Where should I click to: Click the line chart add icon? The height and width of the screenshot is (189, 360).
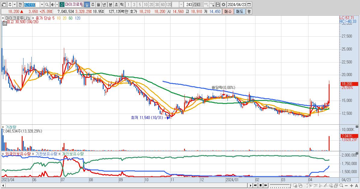point(212,5)
